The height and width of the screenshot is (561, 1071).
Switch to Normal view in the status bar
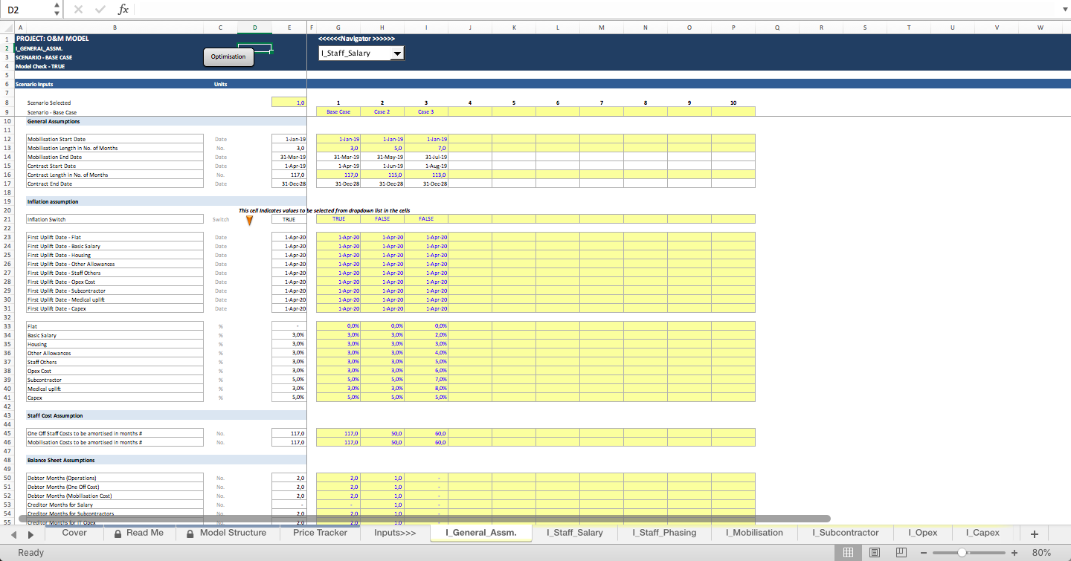(847, 553)
